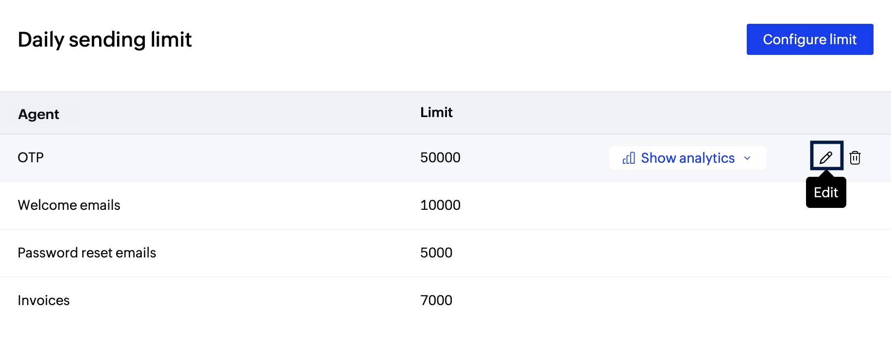Screen dimensions: 892x341
Task: Select the pencil icon inside the dark outline
Action: tap(826, 156)
